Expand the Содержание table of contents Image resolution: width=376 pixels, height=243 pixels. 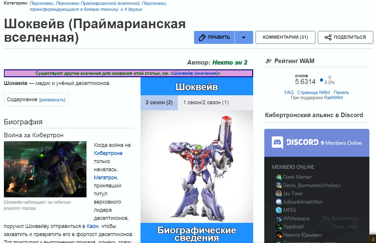click(52, 100)
